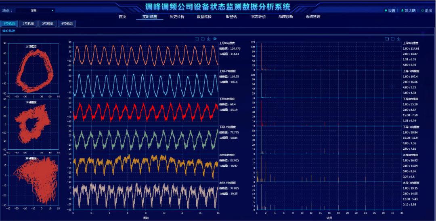Click the 1x幅值 : 107.4 value
Screen dimensions: 436x221
point(228,82)
